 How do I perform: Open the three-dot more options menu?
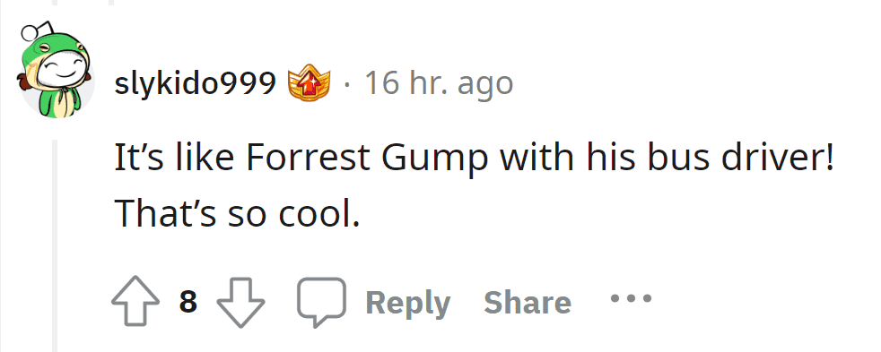(631, 298)
